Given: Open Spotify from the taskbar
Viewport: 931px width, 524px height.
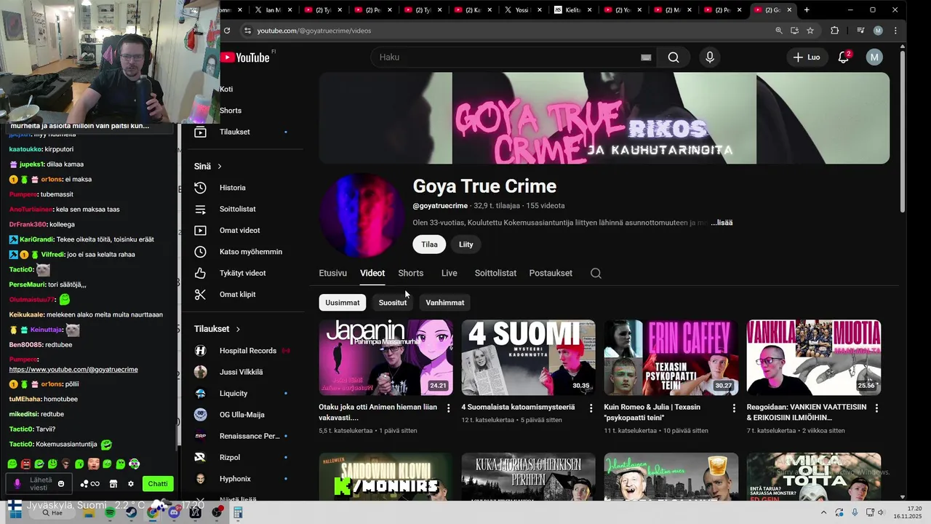Looking at the screenshot, I should (110, 513).
